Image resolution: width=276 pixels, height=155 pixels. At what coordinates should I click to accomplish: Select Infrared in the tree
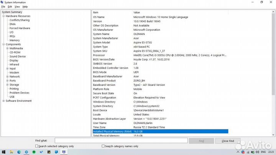tap(14, 64)
